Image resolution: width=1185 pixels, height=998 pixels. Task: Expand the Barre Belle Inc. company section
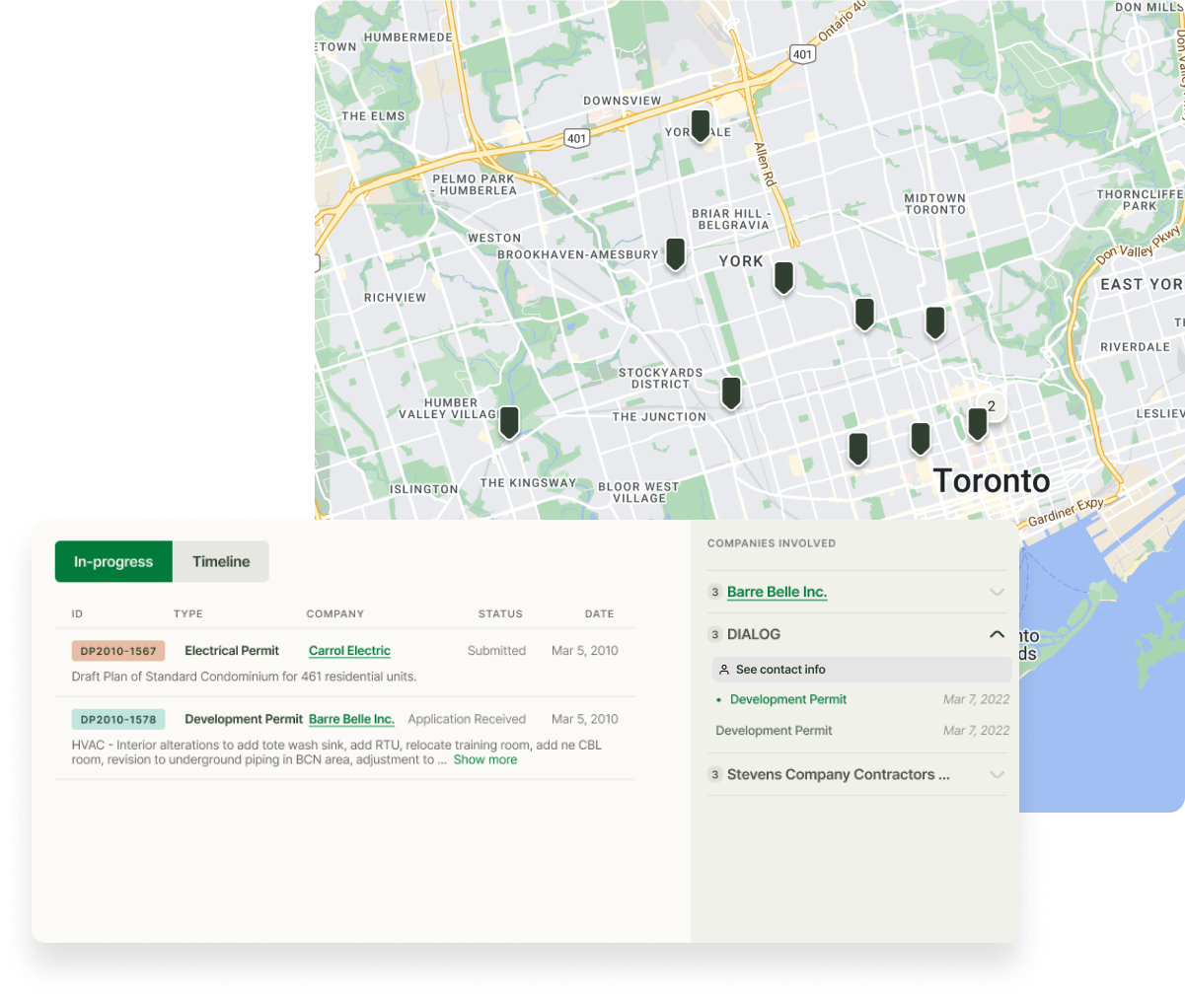point(997,592)
